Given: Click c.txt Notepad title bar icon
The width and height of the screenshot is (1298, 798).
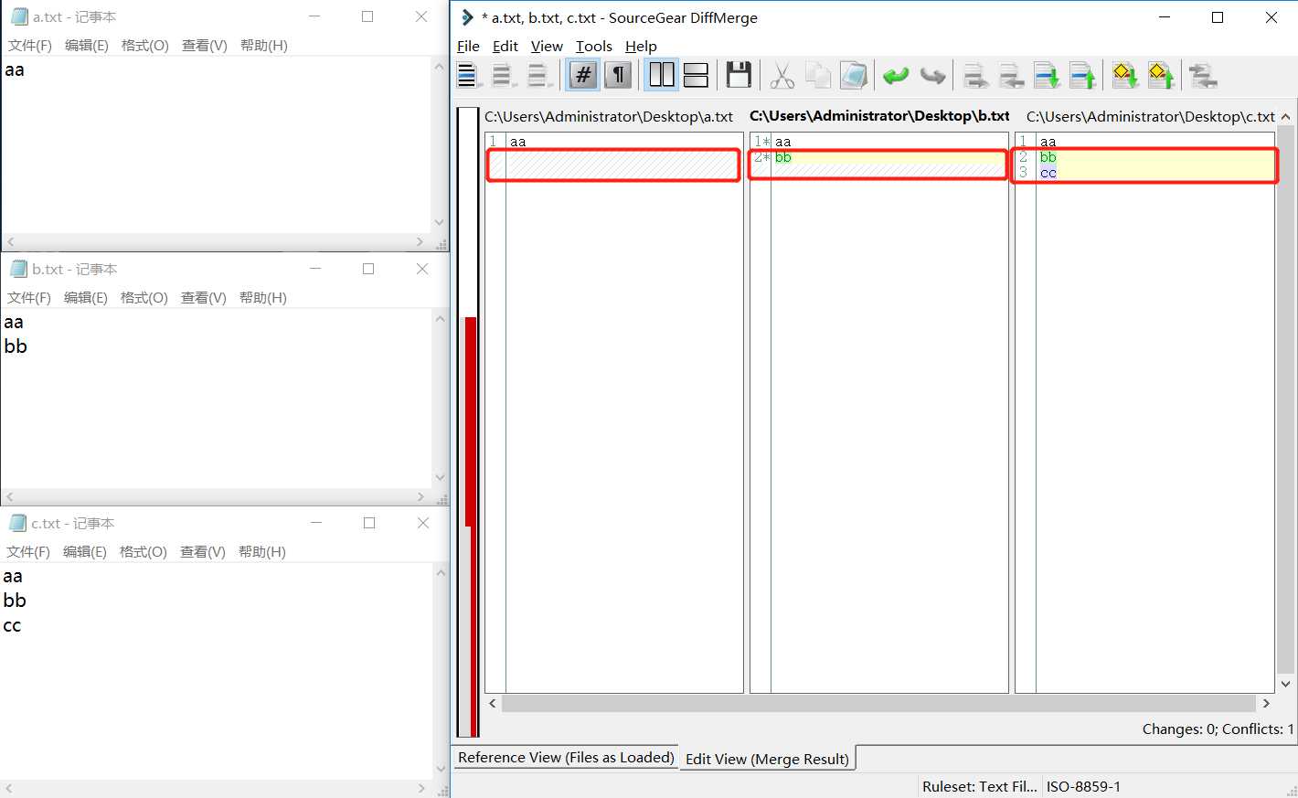Looking at the screenshot, I should pos(17,523).
